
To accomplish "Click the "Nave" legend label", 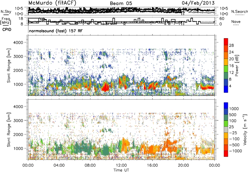I will 236,21.
